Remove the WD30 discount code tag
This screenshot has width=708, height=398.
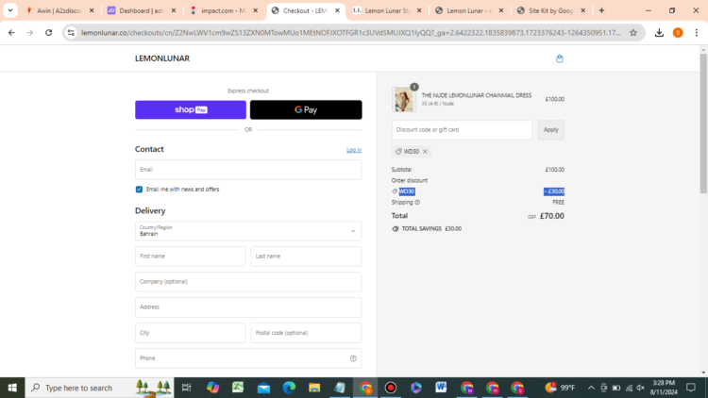[425, 152]
